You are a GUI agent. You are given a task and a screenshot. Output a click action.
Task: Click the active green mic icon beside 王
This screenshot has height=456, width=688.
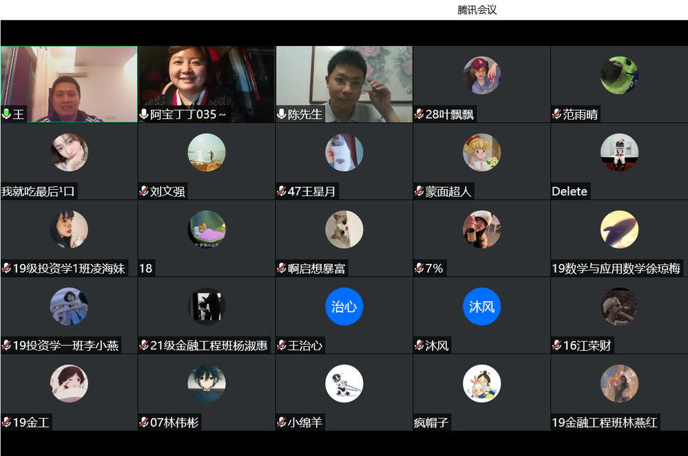6,114
